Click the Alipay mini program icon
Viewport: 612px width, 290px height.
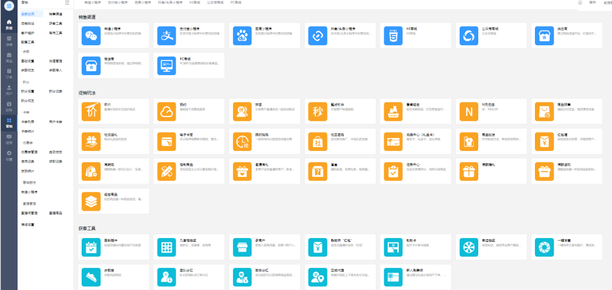click(x=167, y=36)
